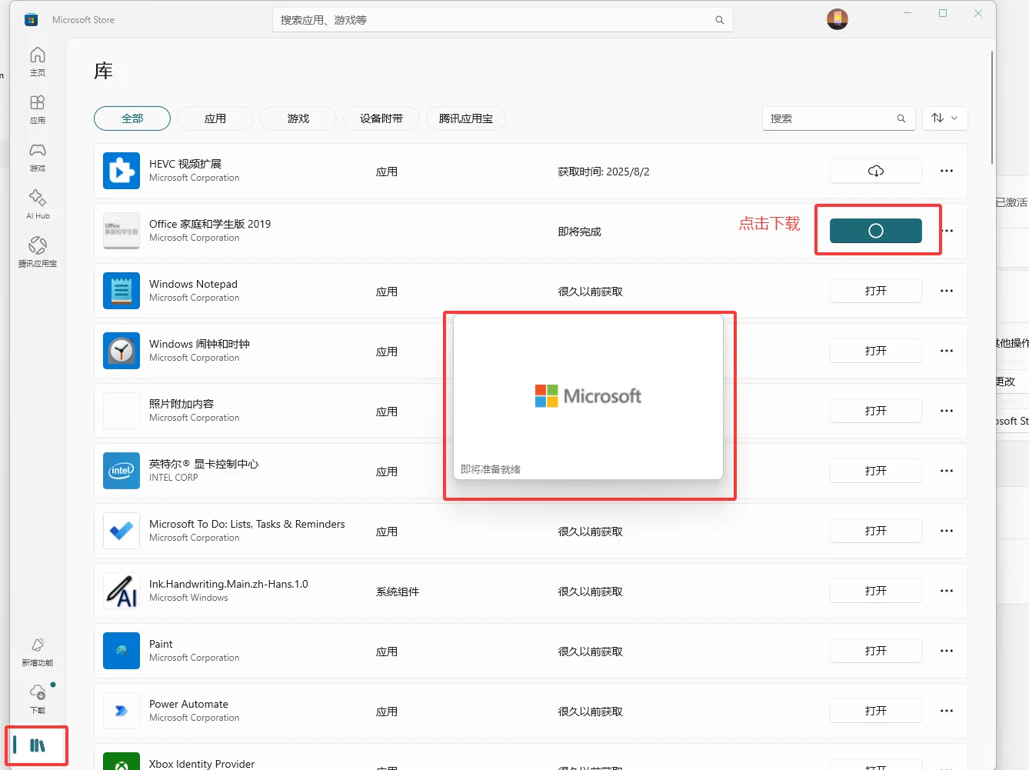Click the 系统组件 type label
The width and height of the screenshot is (1029, 770).
pyautogui.click(x=398, y=592)
